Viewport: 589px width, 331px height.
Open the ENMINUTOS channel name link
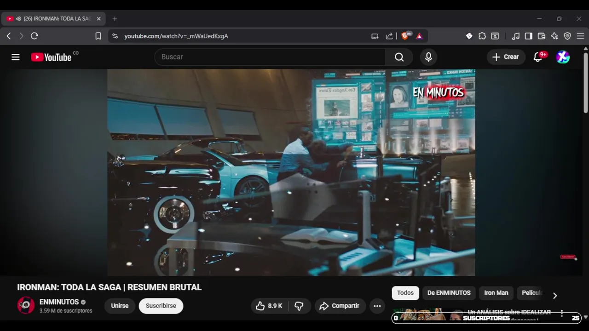click(x=59, y=302)
